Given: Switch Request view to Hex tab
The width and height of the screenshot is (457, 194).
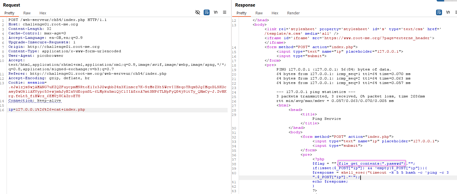Looking at the screenshot, I should coord(43,13).
